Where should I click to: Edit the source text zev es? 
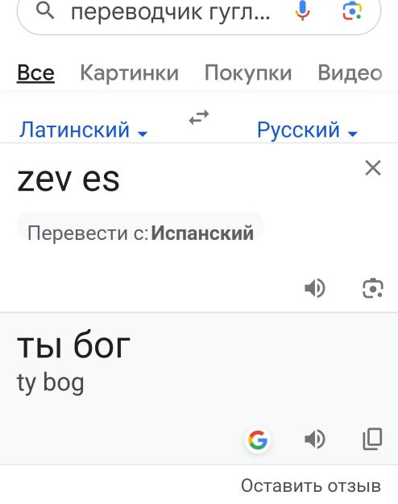pyautogui.click(x=68, y=180)
